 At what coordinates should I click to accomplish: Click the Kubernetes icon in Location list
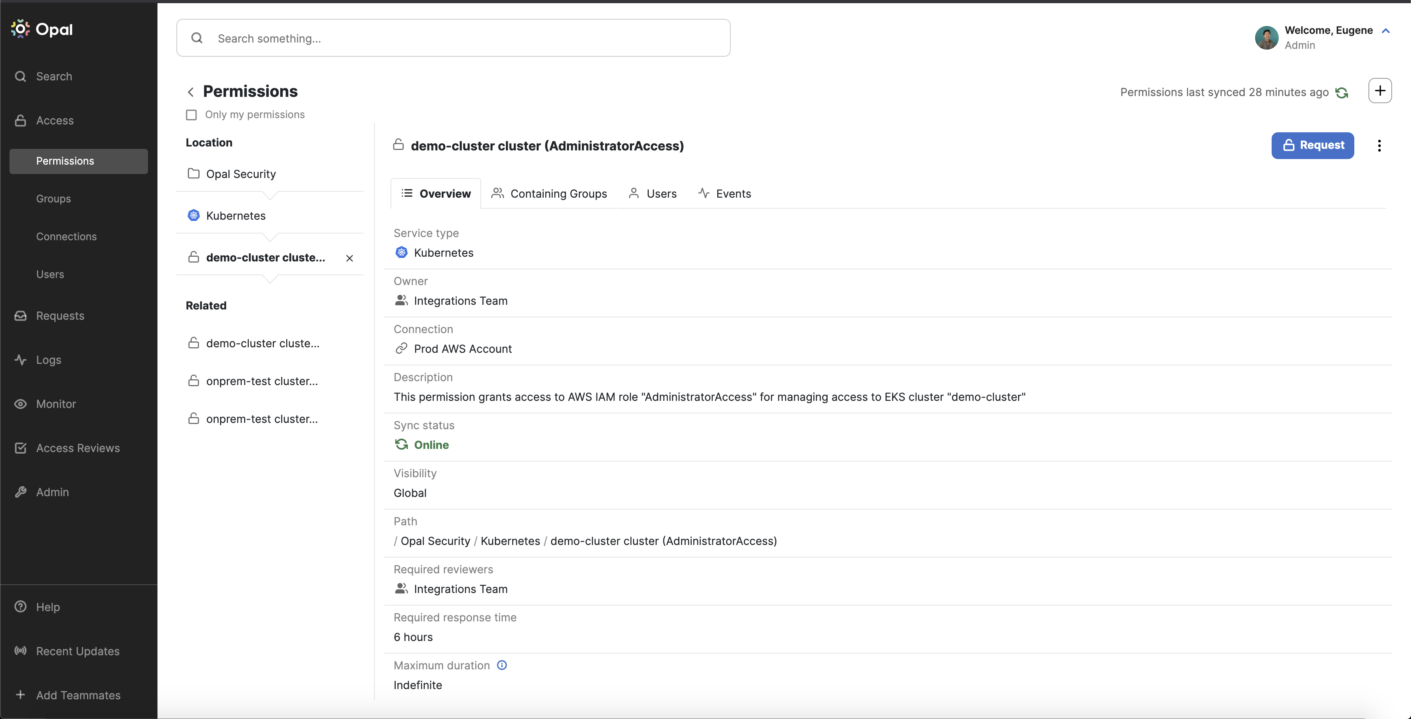pos(193,215)
